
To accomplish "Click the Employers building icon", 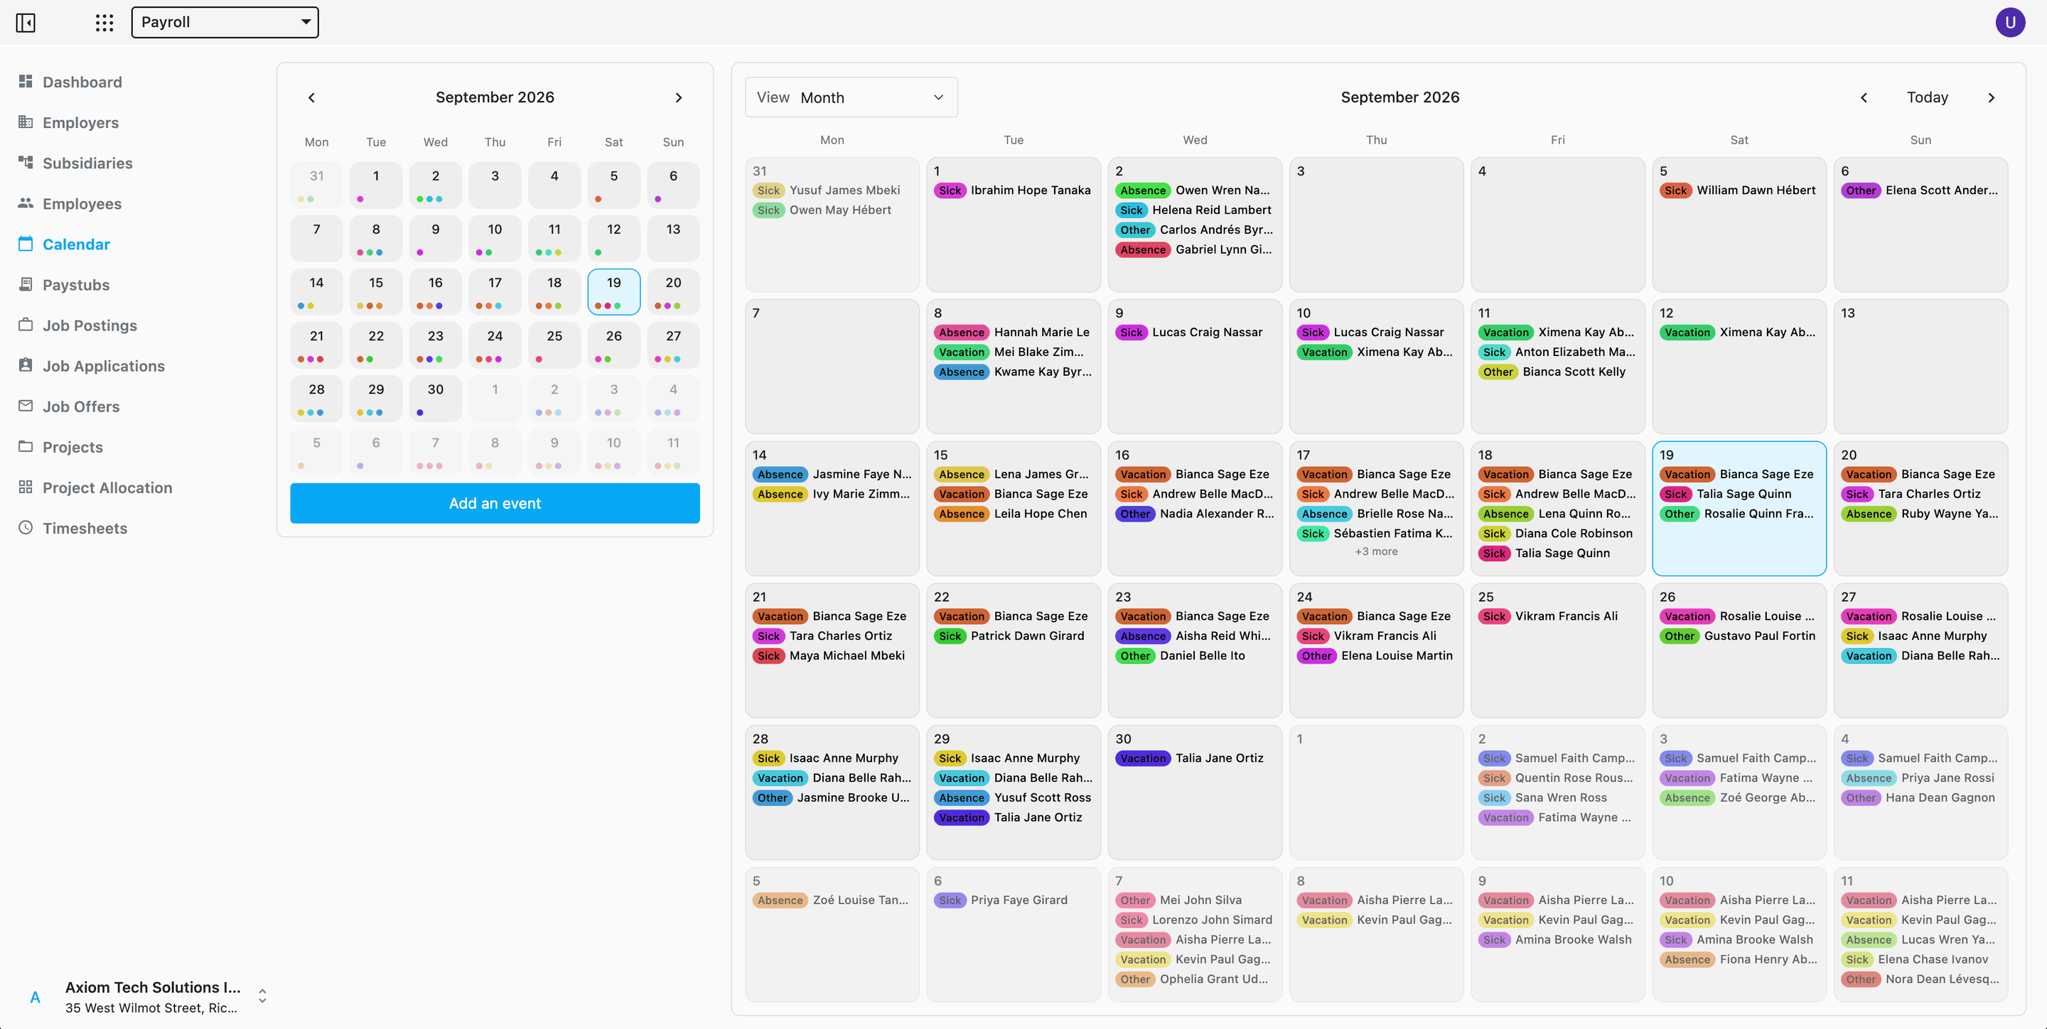I will pyautogui.click(x=26, y=122).
